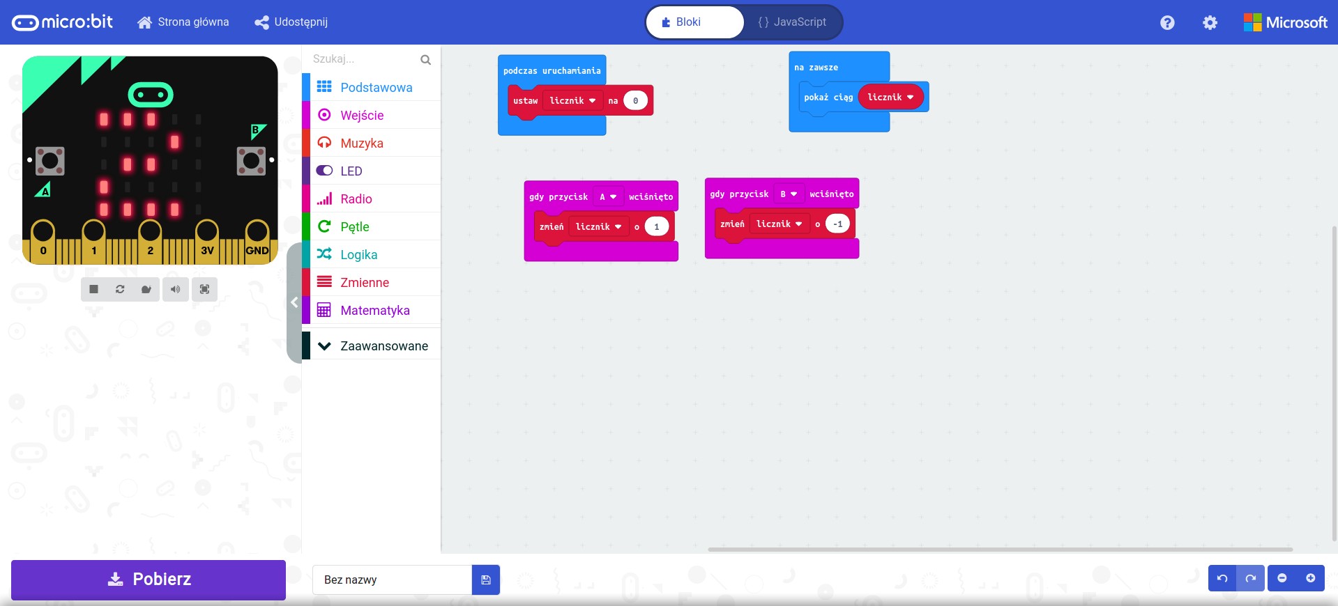
Task: Zoom in the workspace with plus icon
Action: [1310, 578]
